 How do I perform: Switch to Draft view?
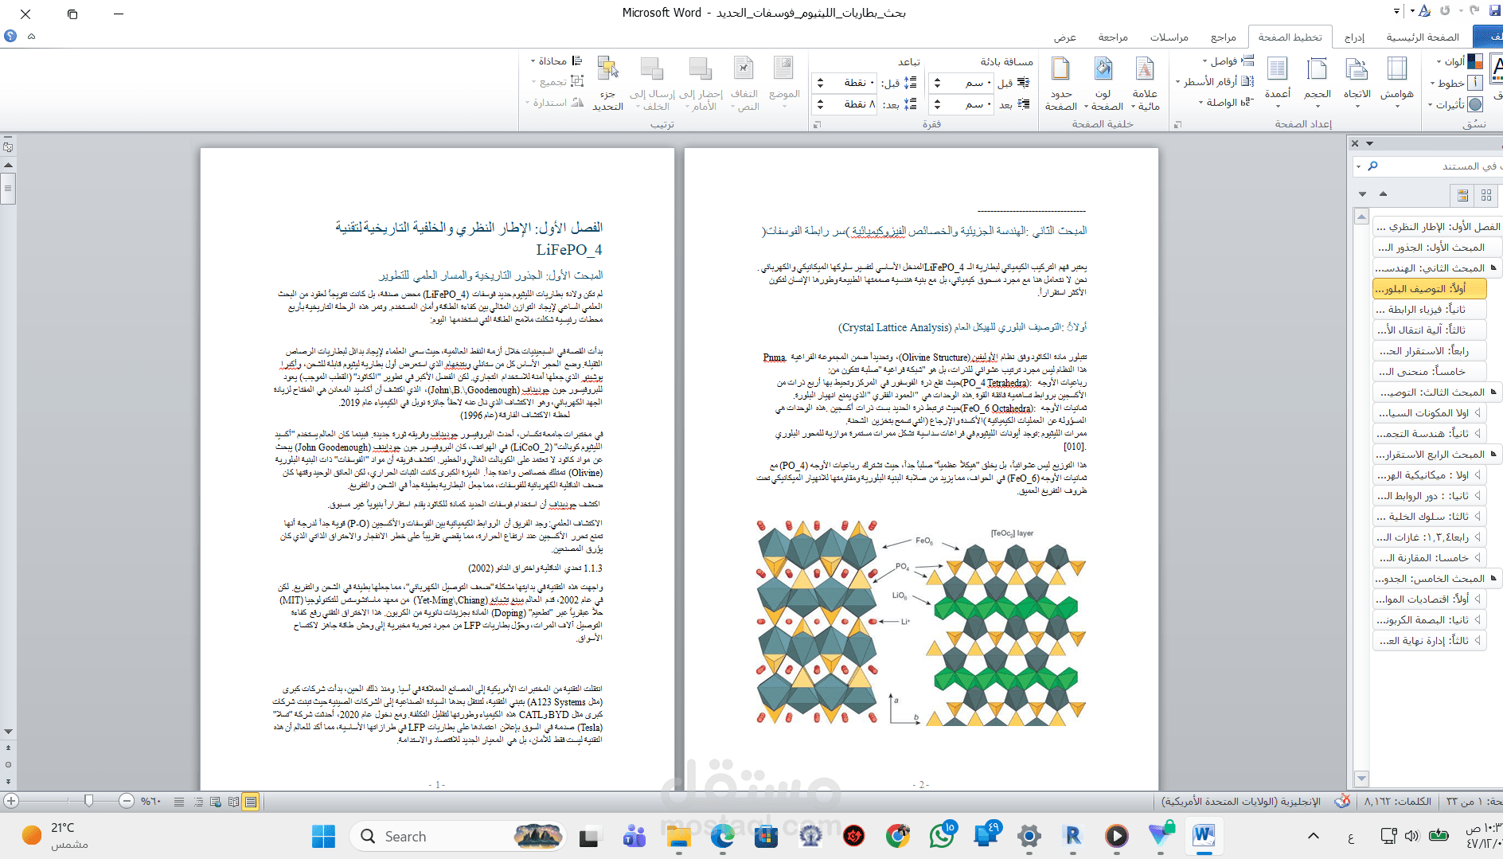[x=179, y=802]
